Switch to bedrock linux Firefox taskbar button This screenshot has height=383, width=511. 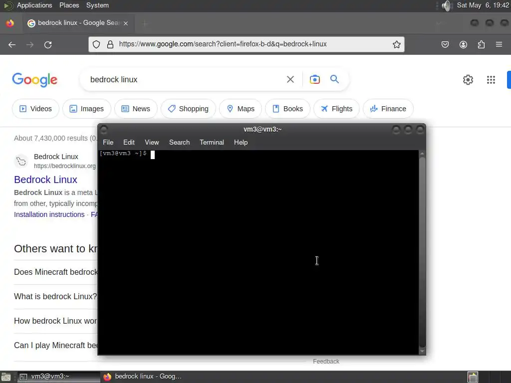142,377
